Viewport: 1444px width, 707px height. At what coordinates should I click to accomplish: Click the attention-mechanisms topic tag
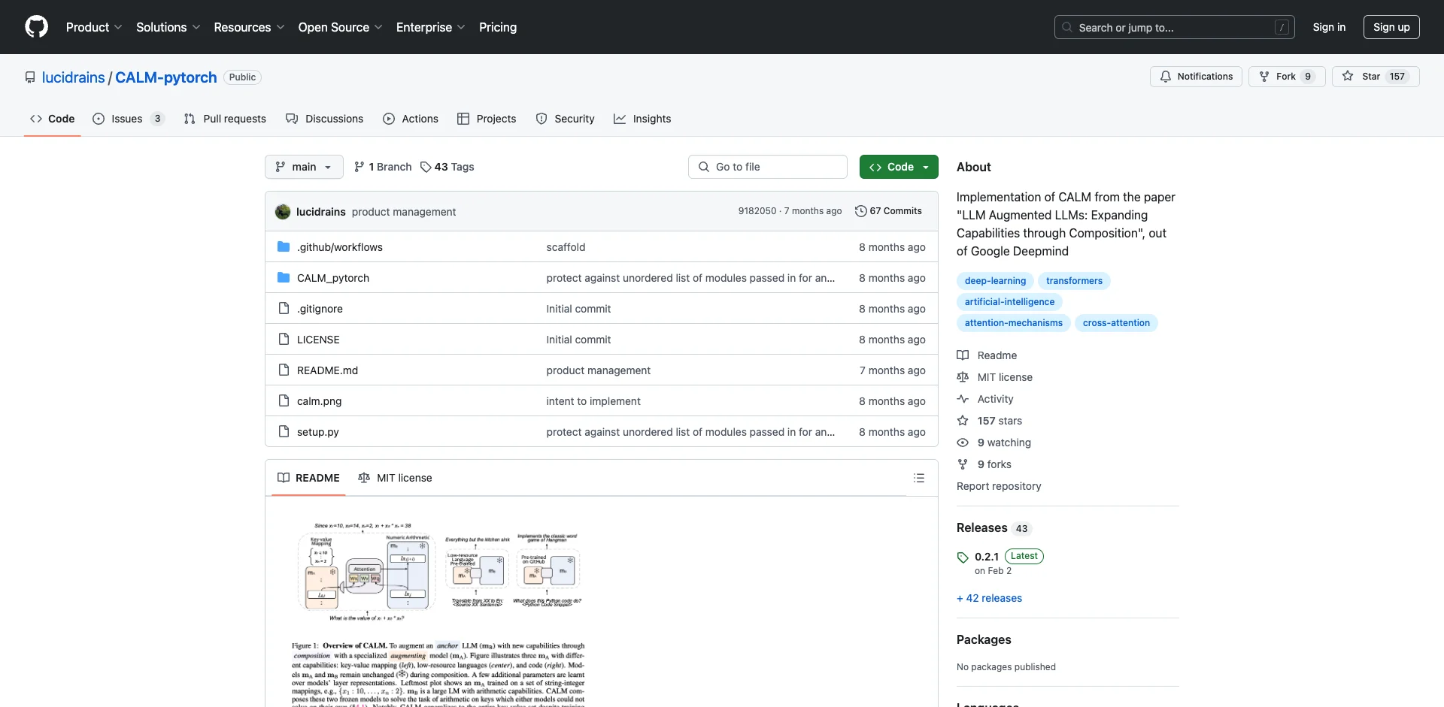1014,323
